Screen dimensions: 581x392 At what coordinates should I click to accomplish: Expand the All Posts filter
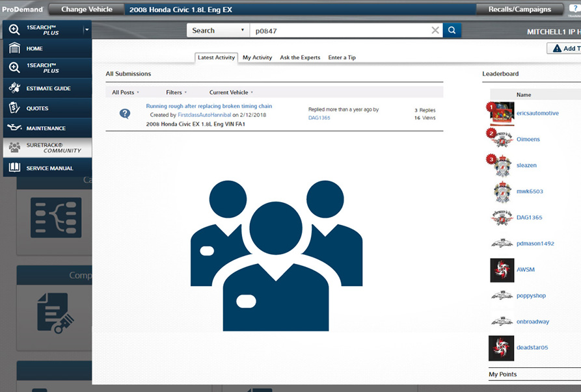(x=126, y=92)
